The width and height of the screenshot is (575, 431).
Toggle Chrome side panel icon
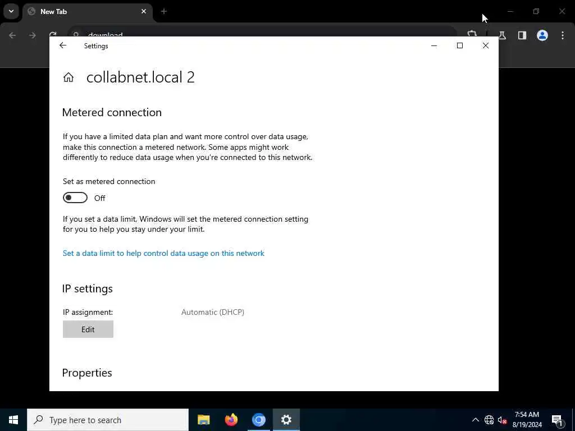coord(522,35)
